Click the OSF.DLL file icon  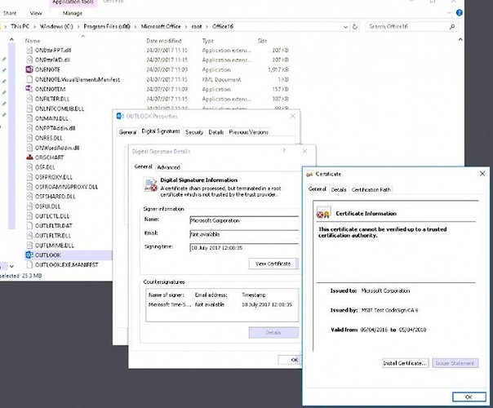point(29,167)
